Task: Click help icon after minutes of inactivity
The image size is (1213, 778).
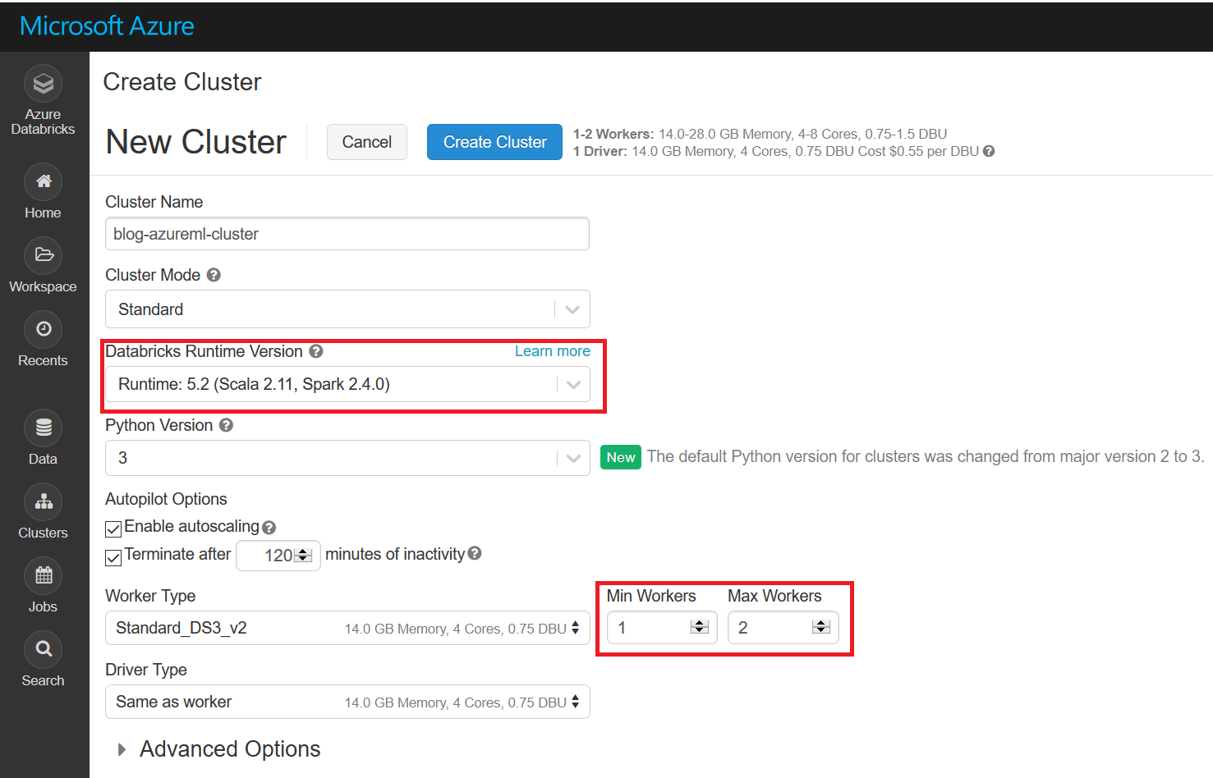Action: 475,554
